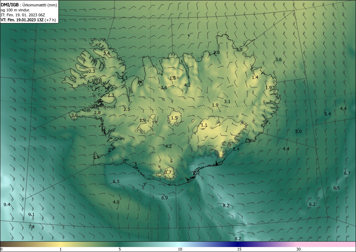356x252 pixels.
Task: Click the 3.3 value in the northeast
Action: [x=239, y=50]
